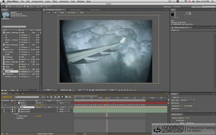216x135 pixels.
Task: Expand the Waveform property
Action: (15, 118)
